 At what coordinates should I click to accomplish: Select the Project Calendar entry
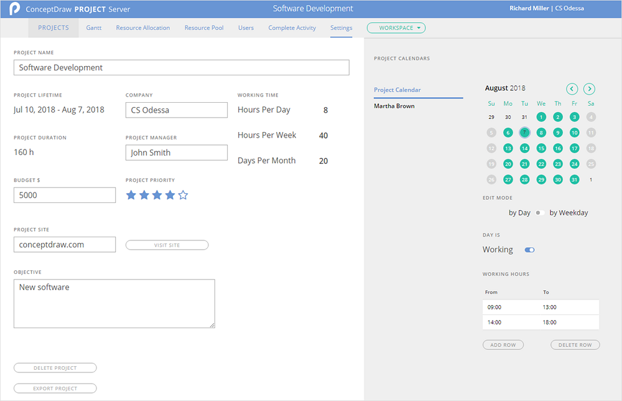(397, 90)
